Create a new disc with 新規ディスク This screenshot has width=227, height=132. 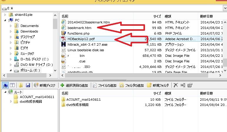pos(45,85)
